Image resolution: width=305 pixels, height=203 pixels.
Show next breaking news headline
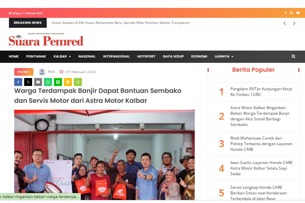click(294, 23)
